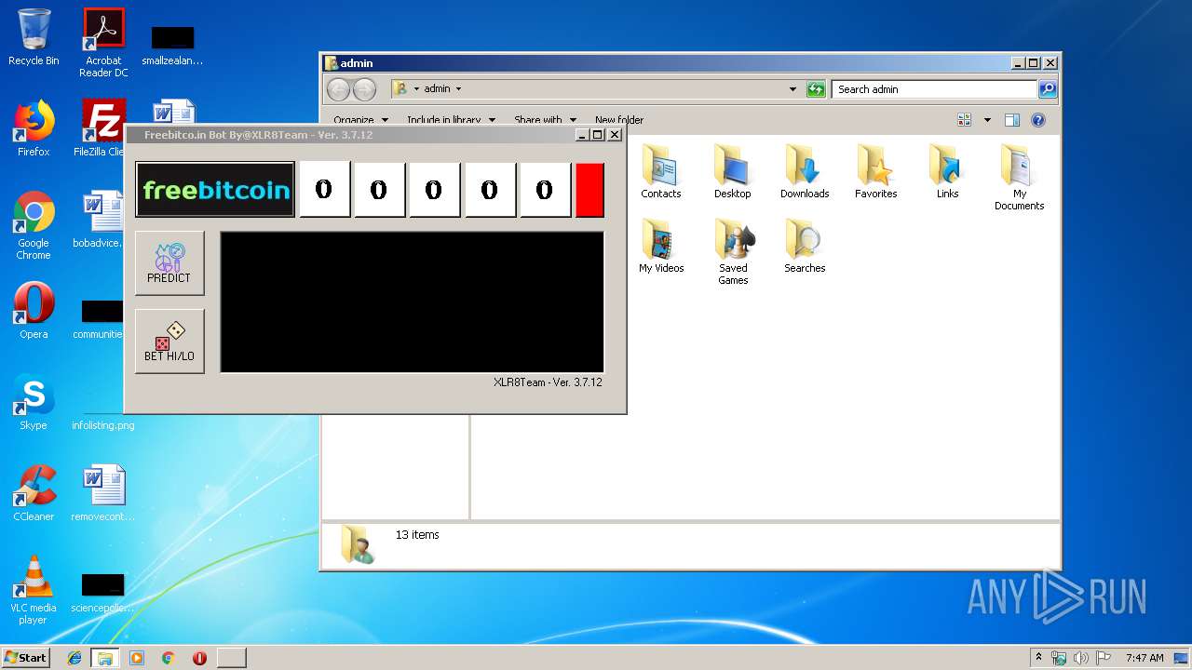The image size is (1192, 670).
Task: Click the black log output area
Action: coord(412,302)
